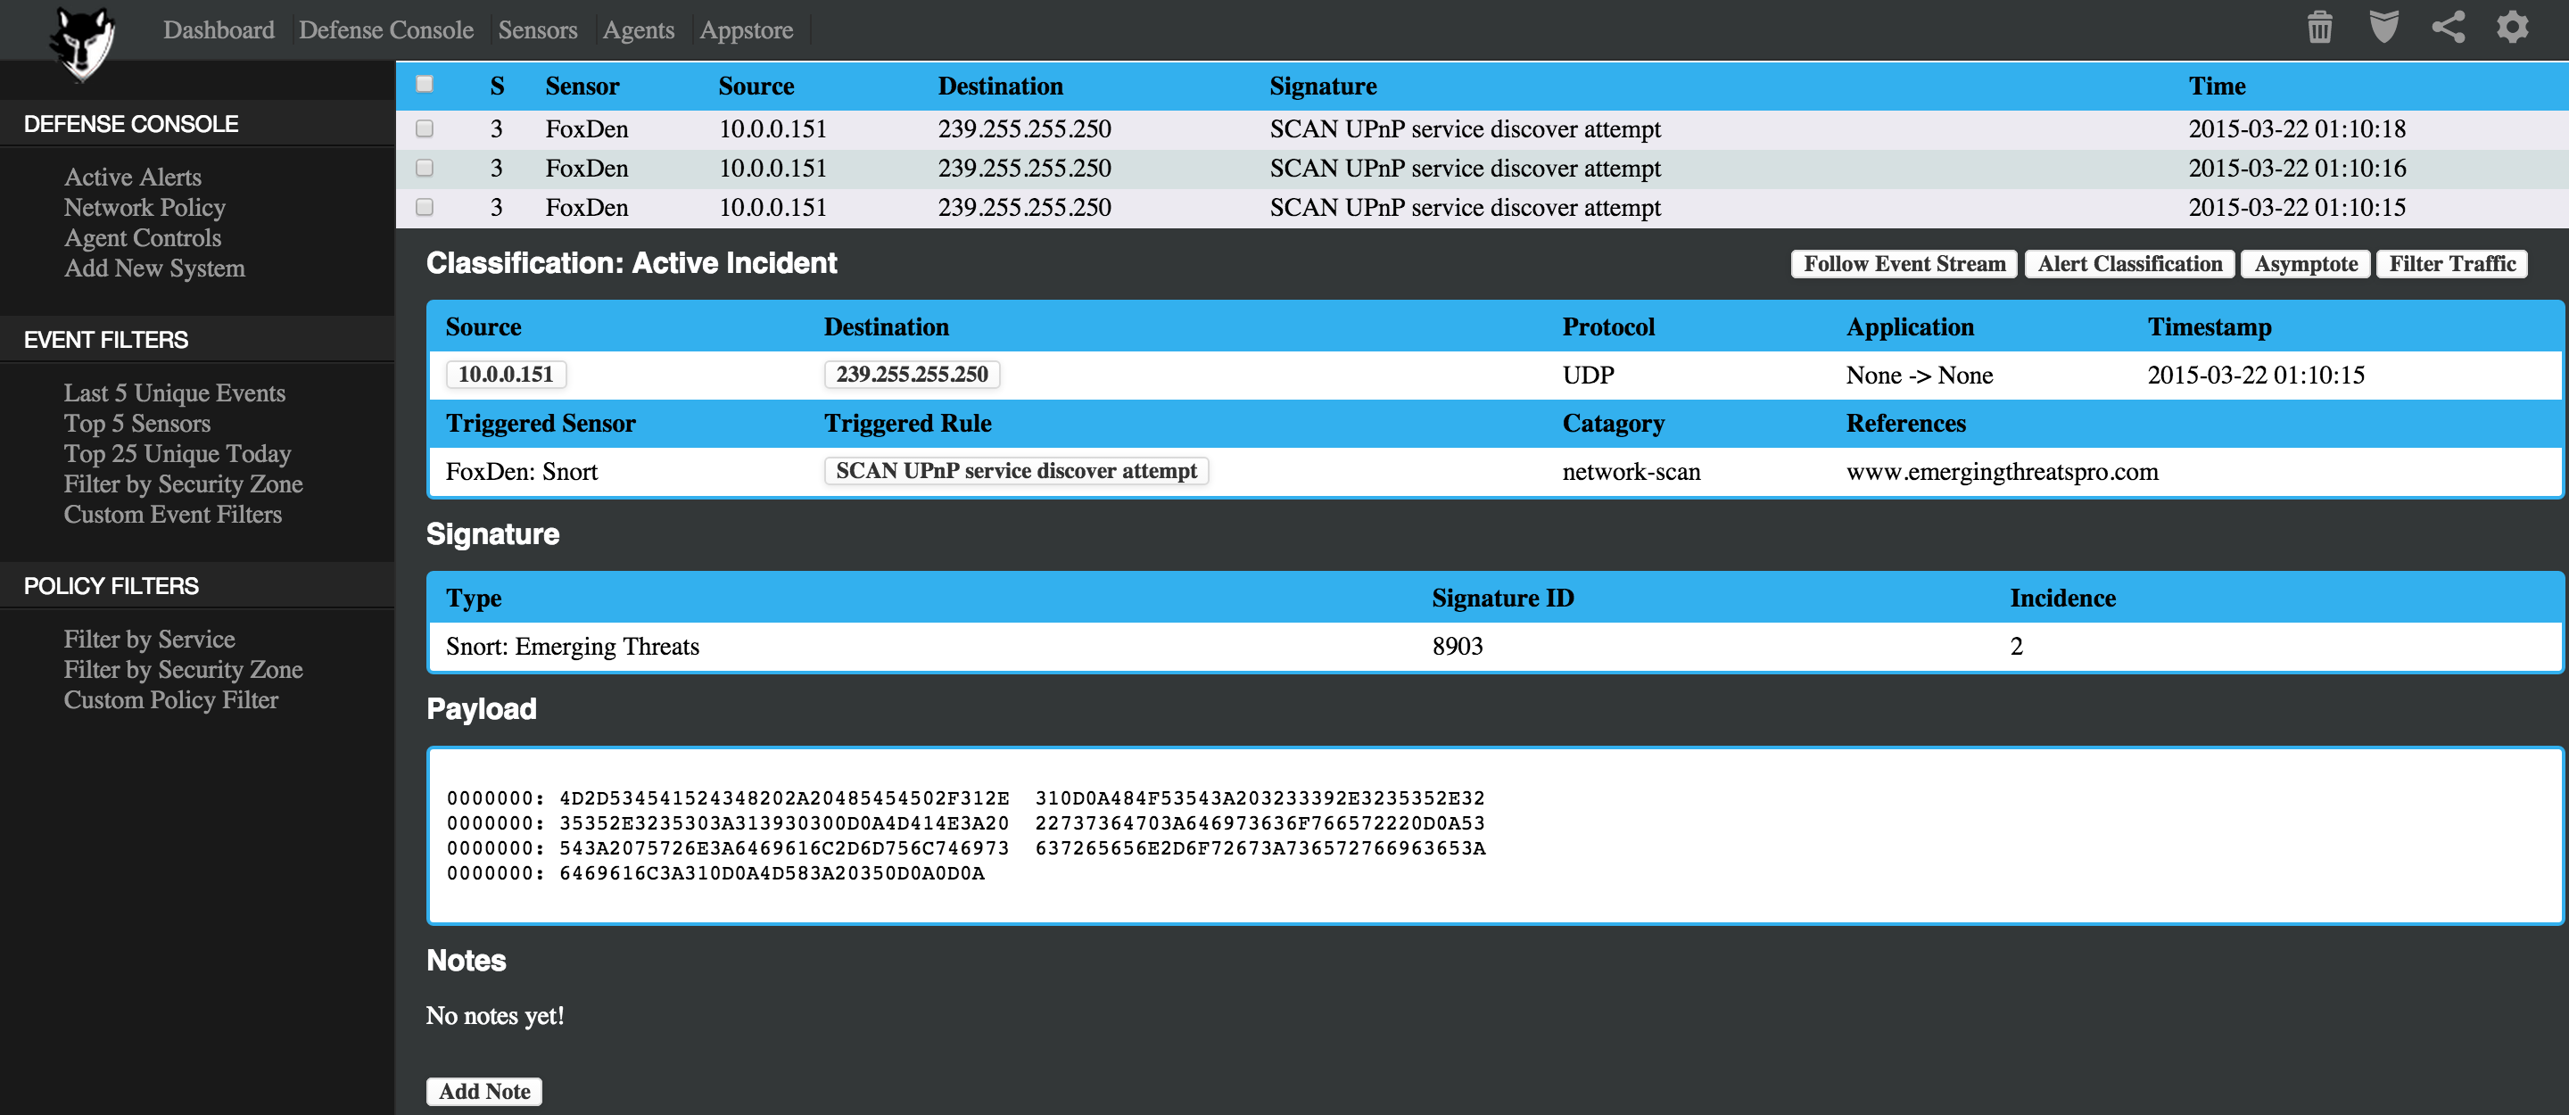2569x1115 pixels.
Task: Toggle the select-all checkbox in table header
Action: (425, 85)
